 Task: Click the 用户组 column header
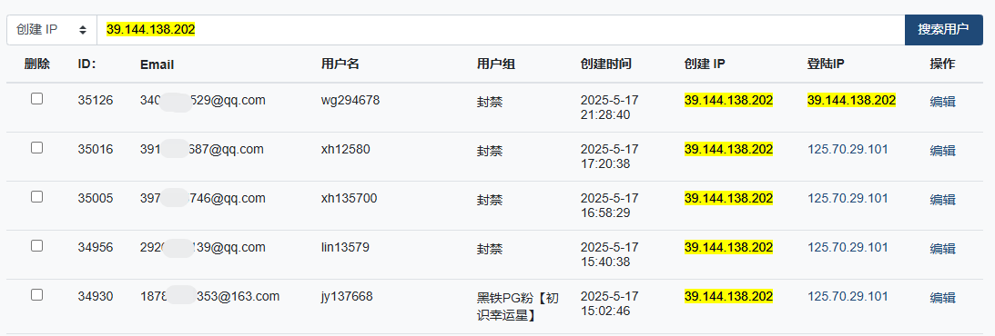tap(496, 64)
